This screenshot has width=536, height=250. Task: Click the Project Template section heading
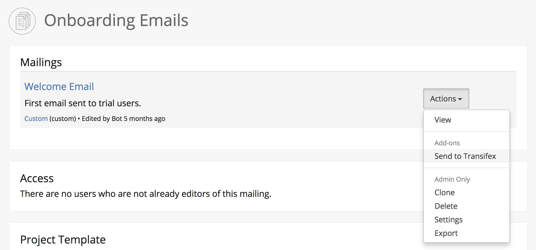[63, 240]
